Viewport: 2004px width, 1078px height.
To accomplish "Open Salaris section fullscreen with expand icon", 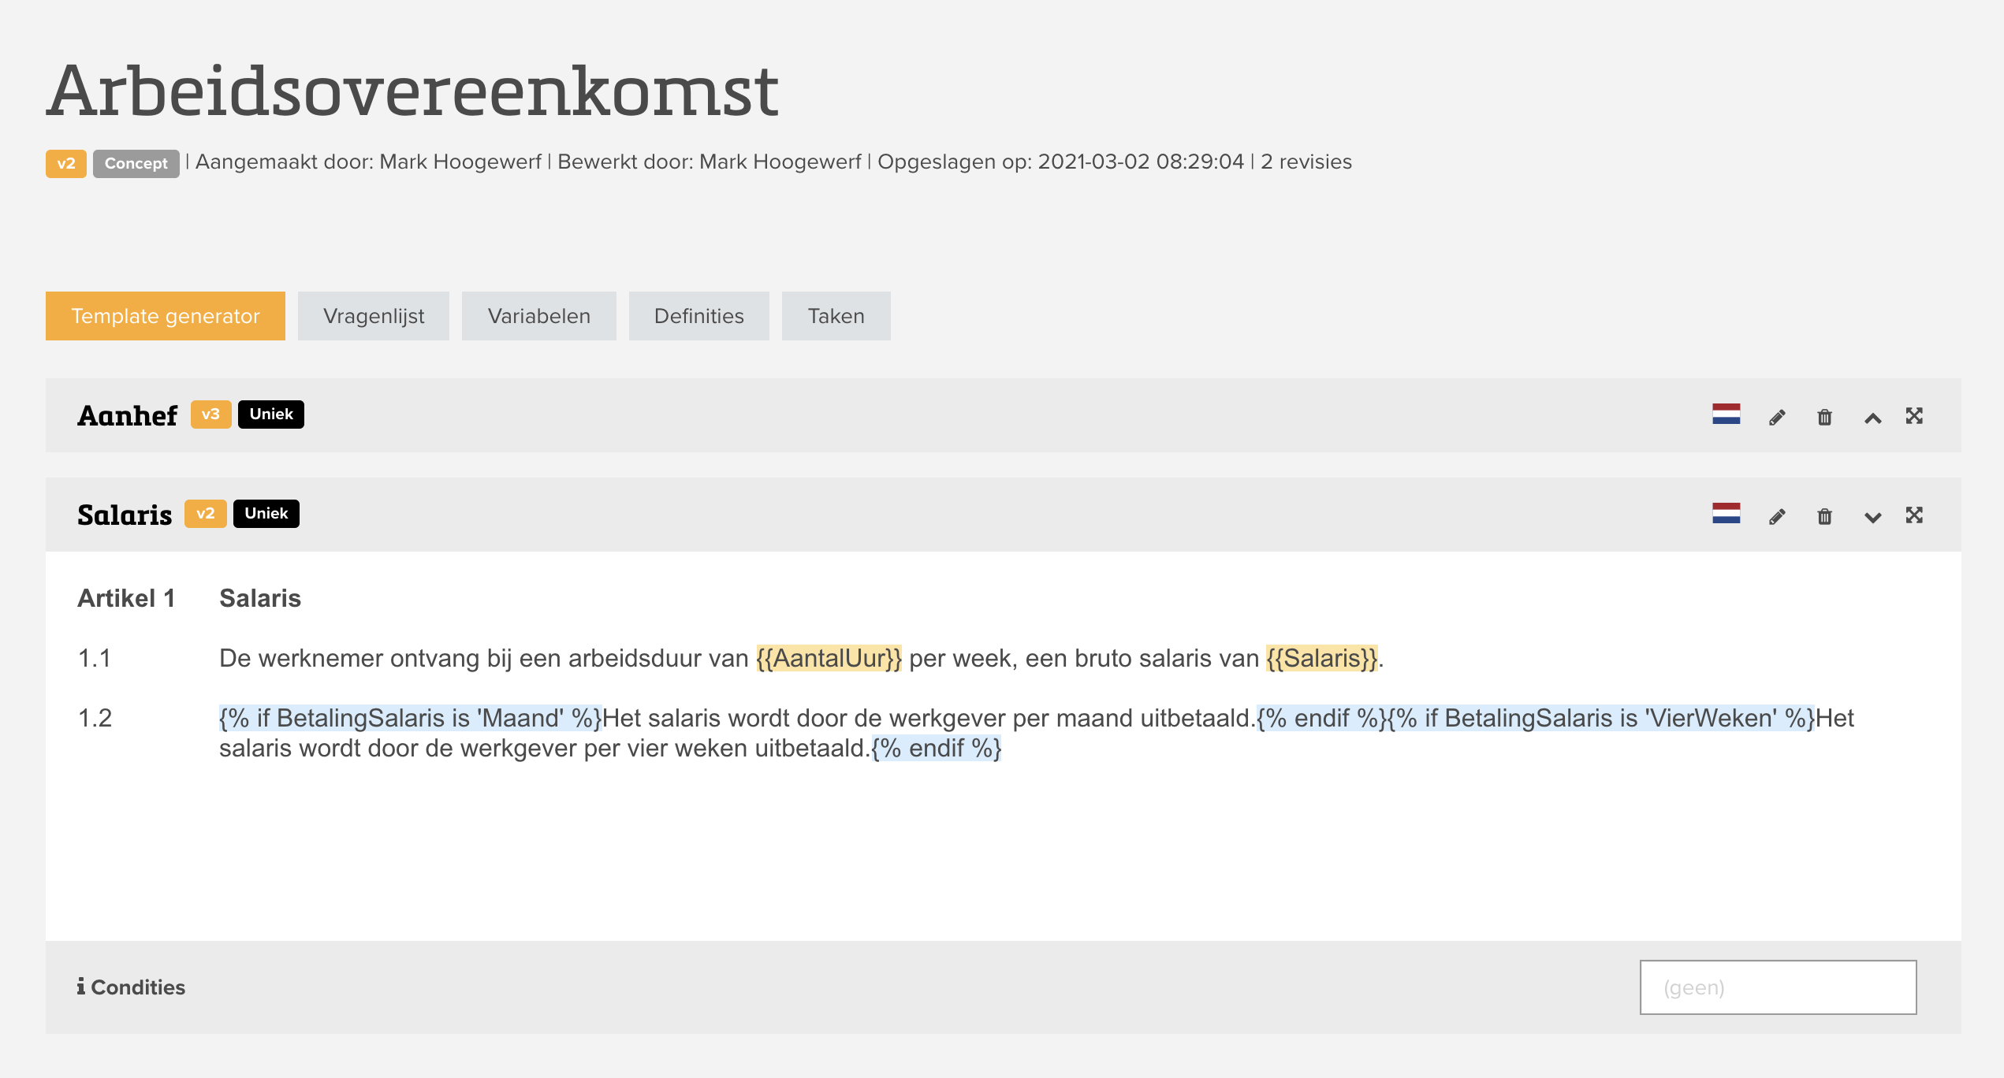I will pyautogui.click(x=1914, y=515).
